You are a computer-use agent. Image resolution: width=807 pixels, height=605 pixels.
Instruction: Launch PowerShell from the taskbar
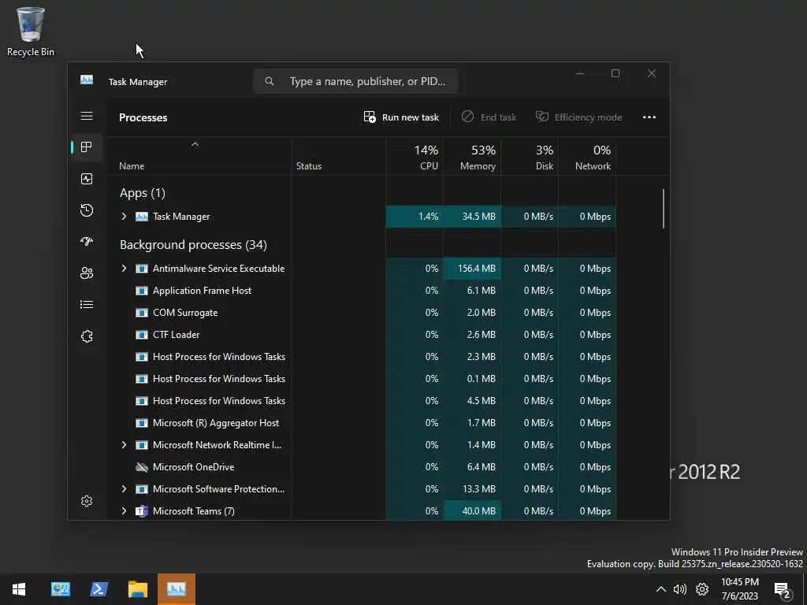click(99, 589)
